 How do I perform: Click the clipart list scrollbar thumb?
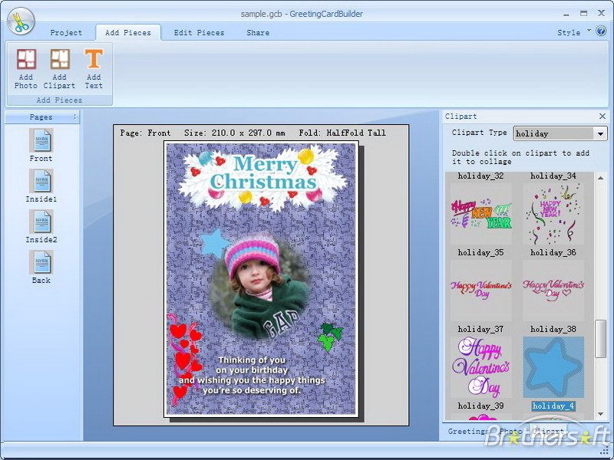(600, 339)
